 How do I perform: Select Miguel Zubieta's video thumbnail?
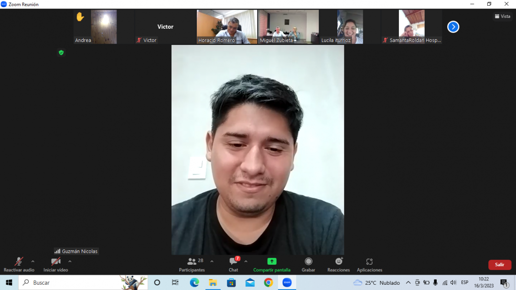point(289,27)
